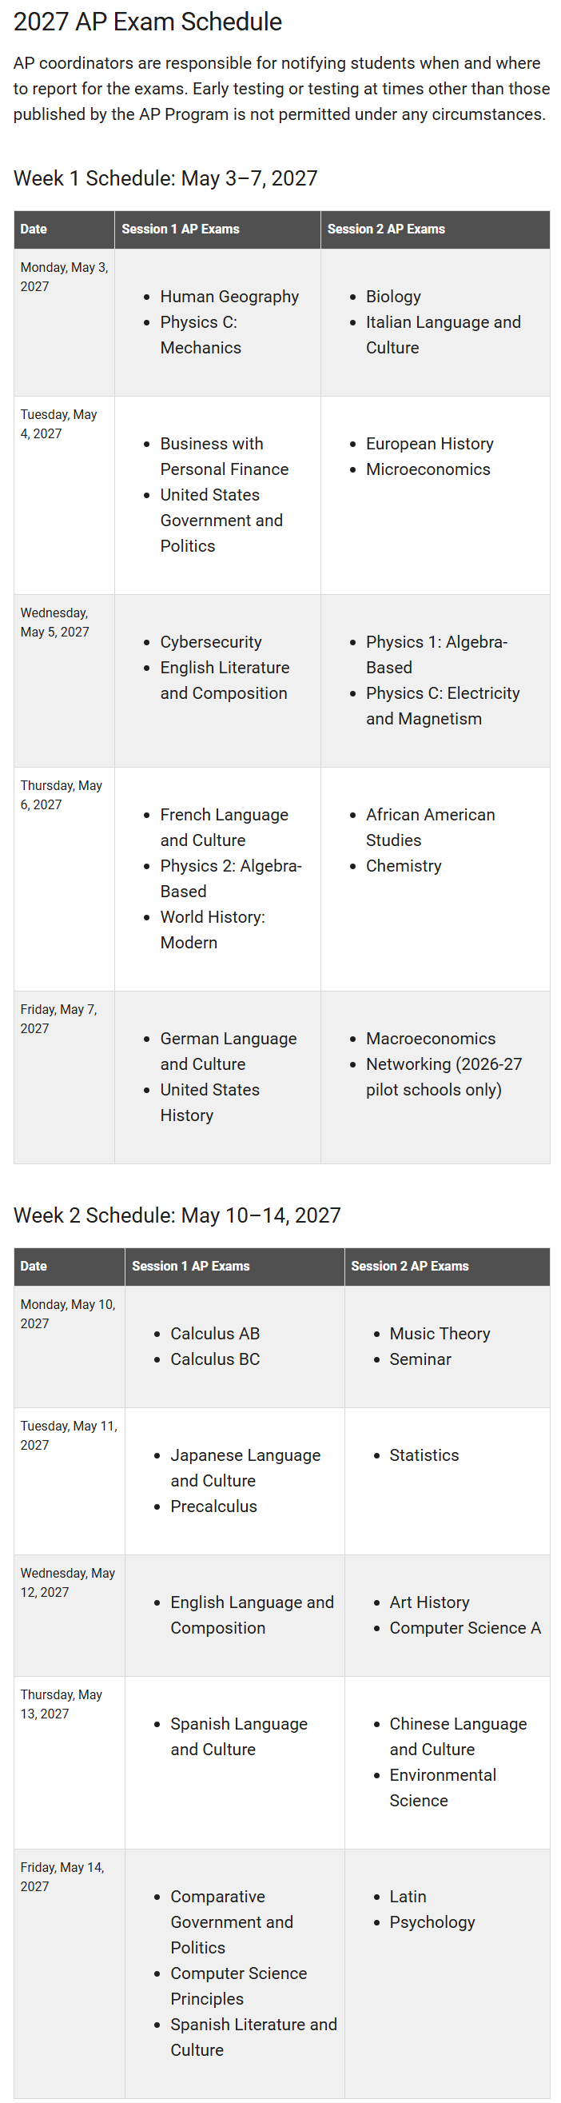Select Psychology on Friday May 14
Image resolution: width=561 pixels, height=2103 pixels.
pyautogui.click(x=432, y=1921)
